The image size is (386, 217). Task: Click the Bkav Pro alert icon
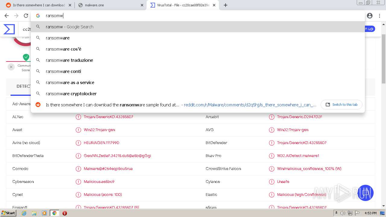click(271, 156)
